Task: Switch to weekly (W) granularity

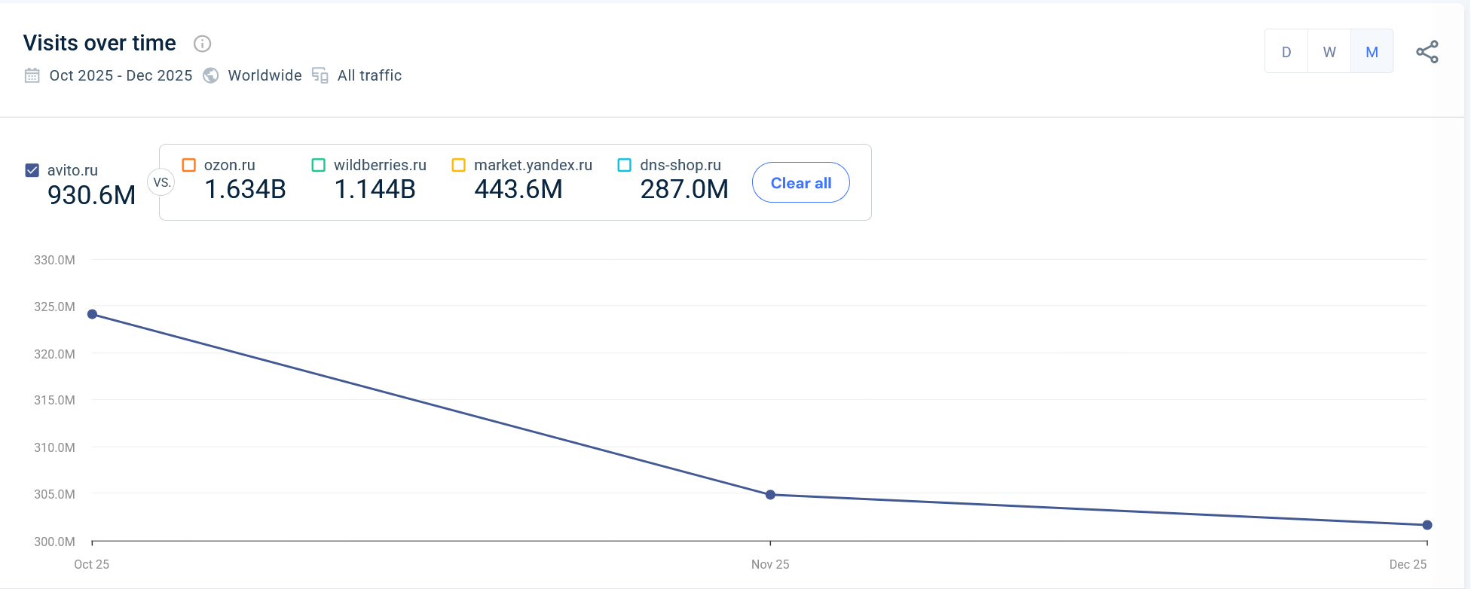Action: coord(1329,52)
